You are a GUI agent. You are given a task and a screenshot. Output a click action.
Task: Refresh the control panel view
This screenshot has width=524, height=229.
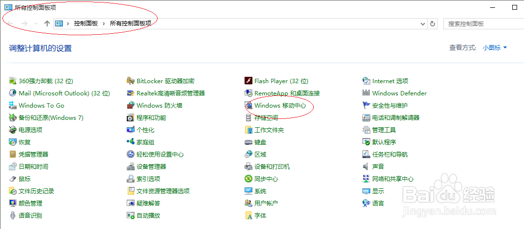pos(433,23)
